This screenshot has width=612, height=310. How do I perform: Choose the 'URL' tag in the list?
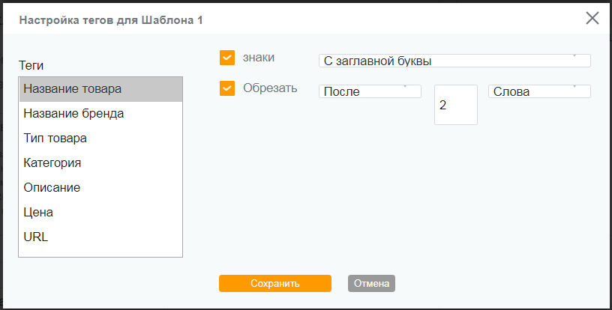[100, 237]
